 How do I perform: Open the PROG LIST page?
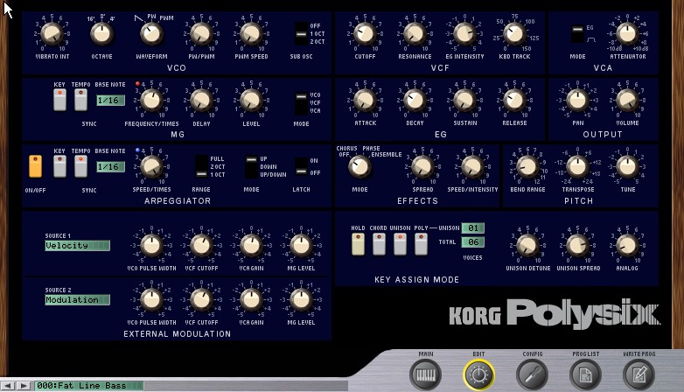coord(585,374)
